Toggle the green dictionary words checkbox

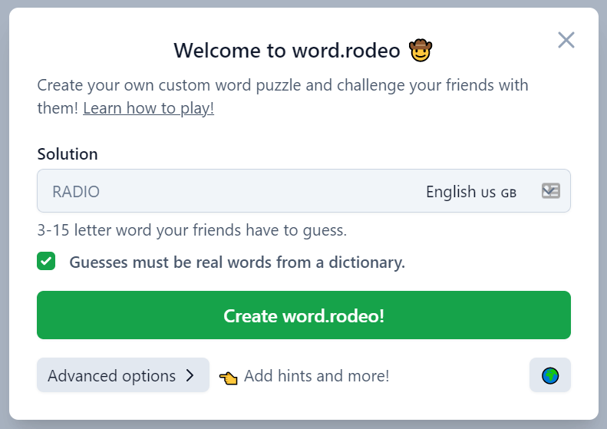46,261
